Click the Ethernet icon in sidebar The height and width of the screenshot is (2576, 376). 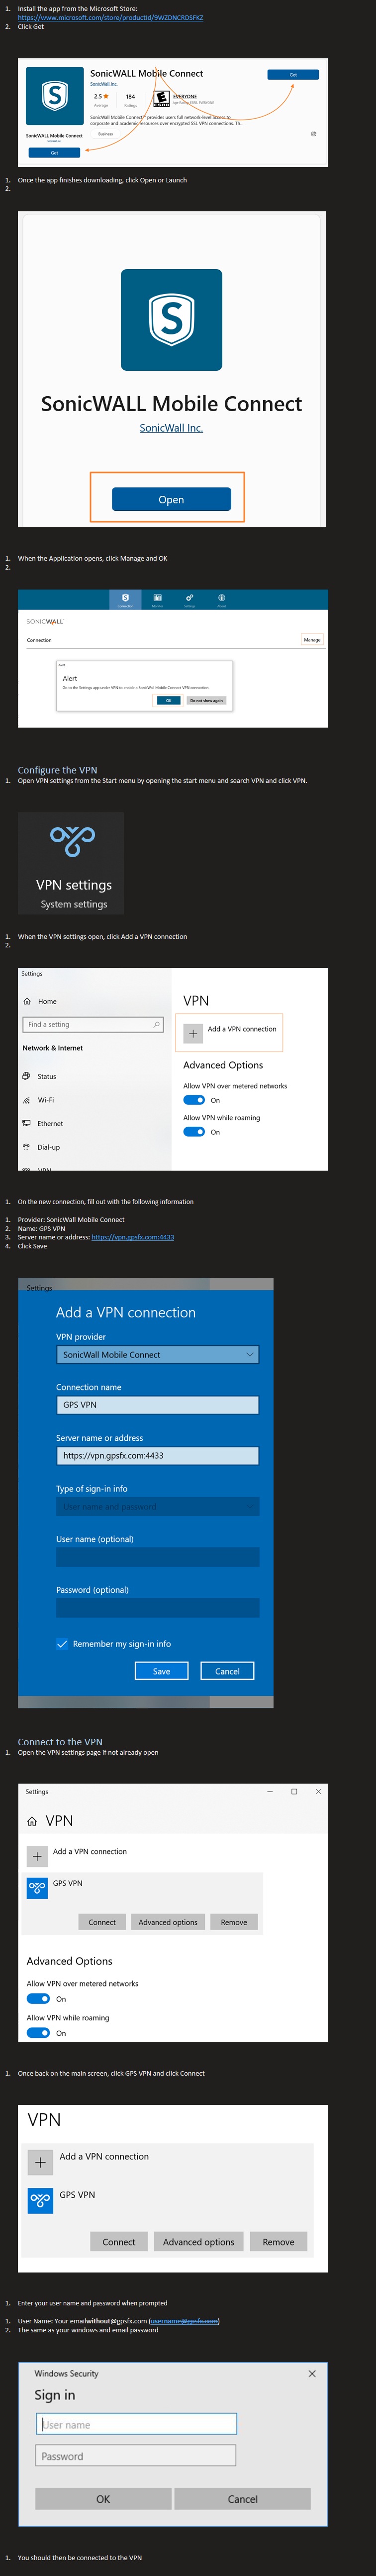point(26,1123)
